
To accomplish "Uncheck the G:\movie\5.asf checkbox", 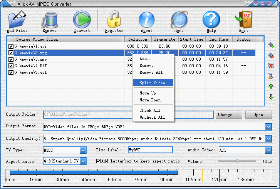I will 11,72.
